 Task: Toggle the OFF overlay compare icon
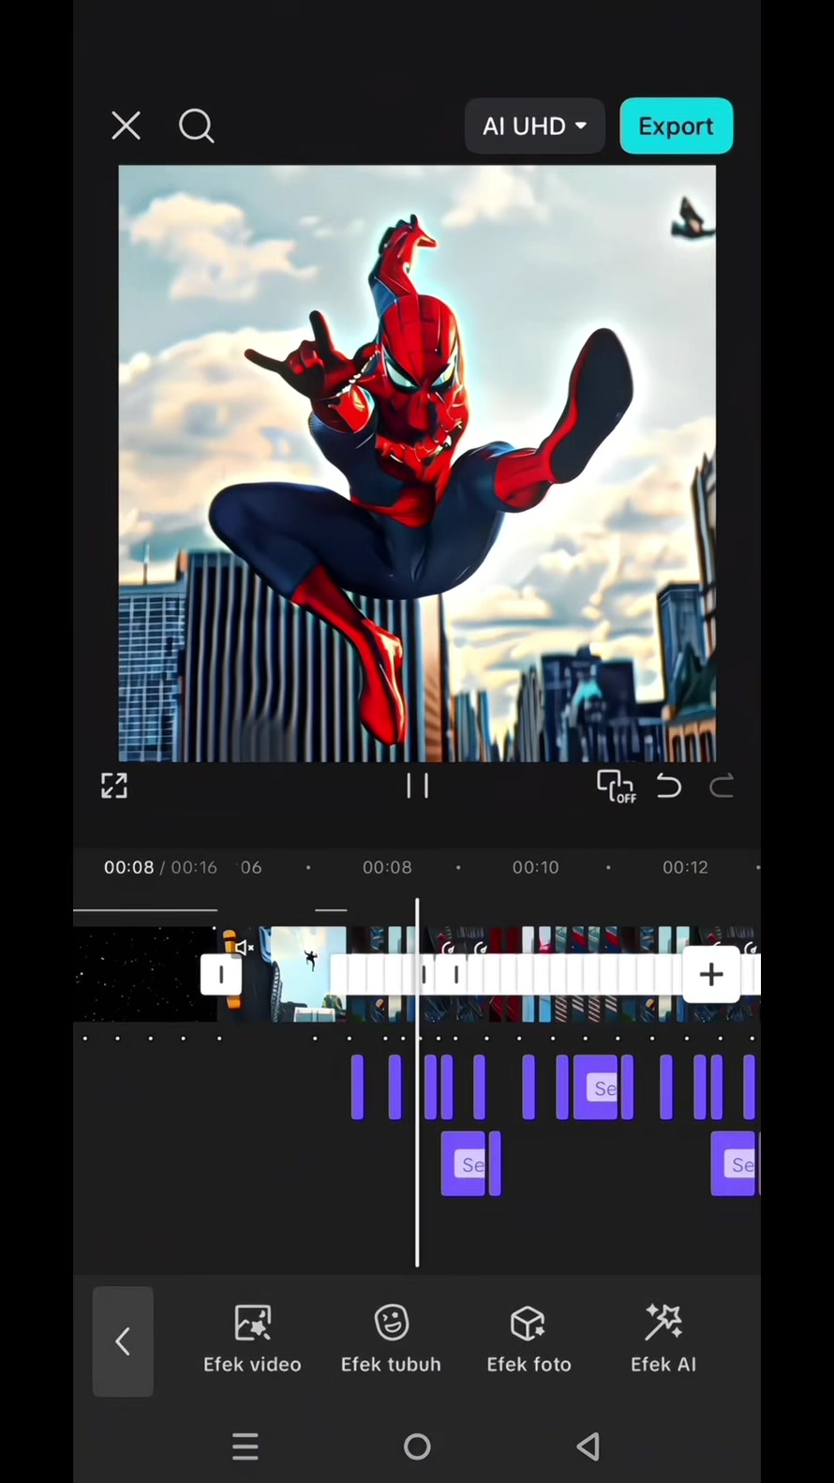(x=616, y=786)
